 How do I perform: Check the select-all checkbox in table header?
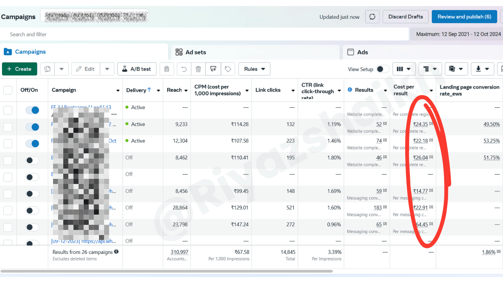(x=8, y=90)
